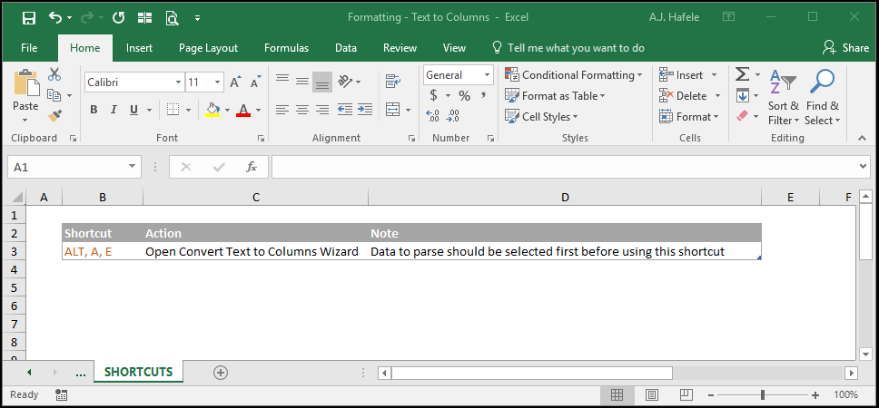Toggle Wrap Text button

pyautogui.click(x=393, y=82)
